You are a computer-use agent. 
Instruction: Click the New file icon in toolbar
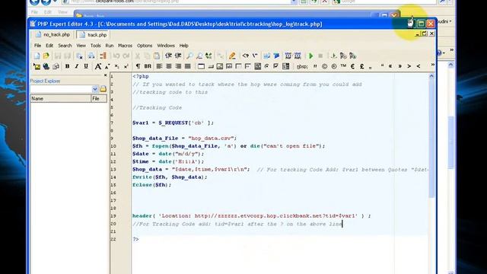37,56
